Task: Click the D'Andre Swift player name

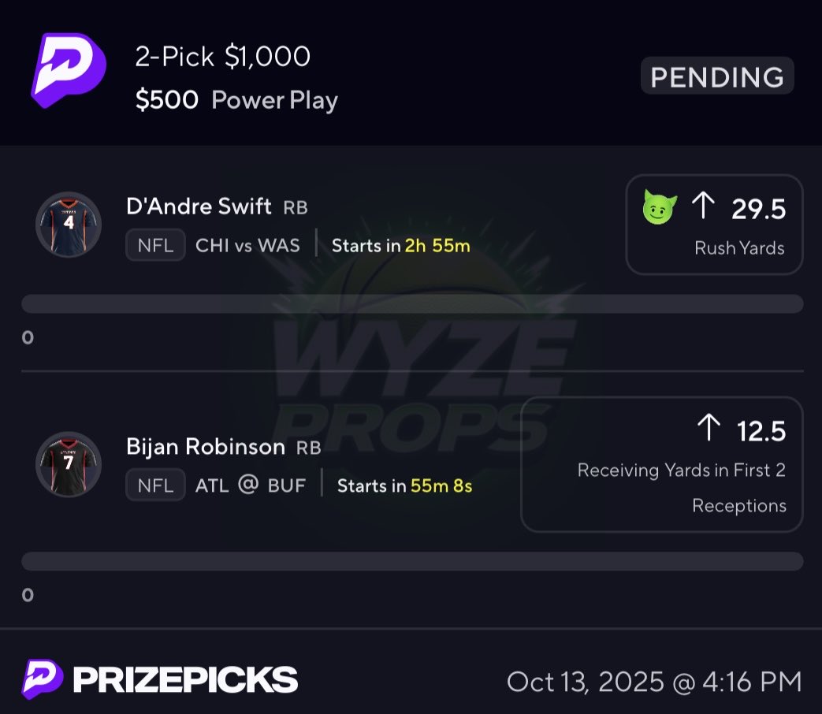Action: (199, 206)
